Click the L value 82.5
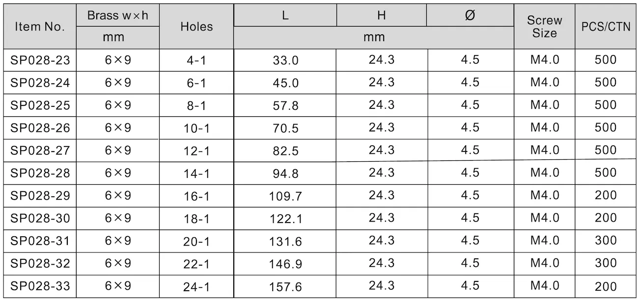The width and height of the screenshot is (639, 301). point(285,151)
